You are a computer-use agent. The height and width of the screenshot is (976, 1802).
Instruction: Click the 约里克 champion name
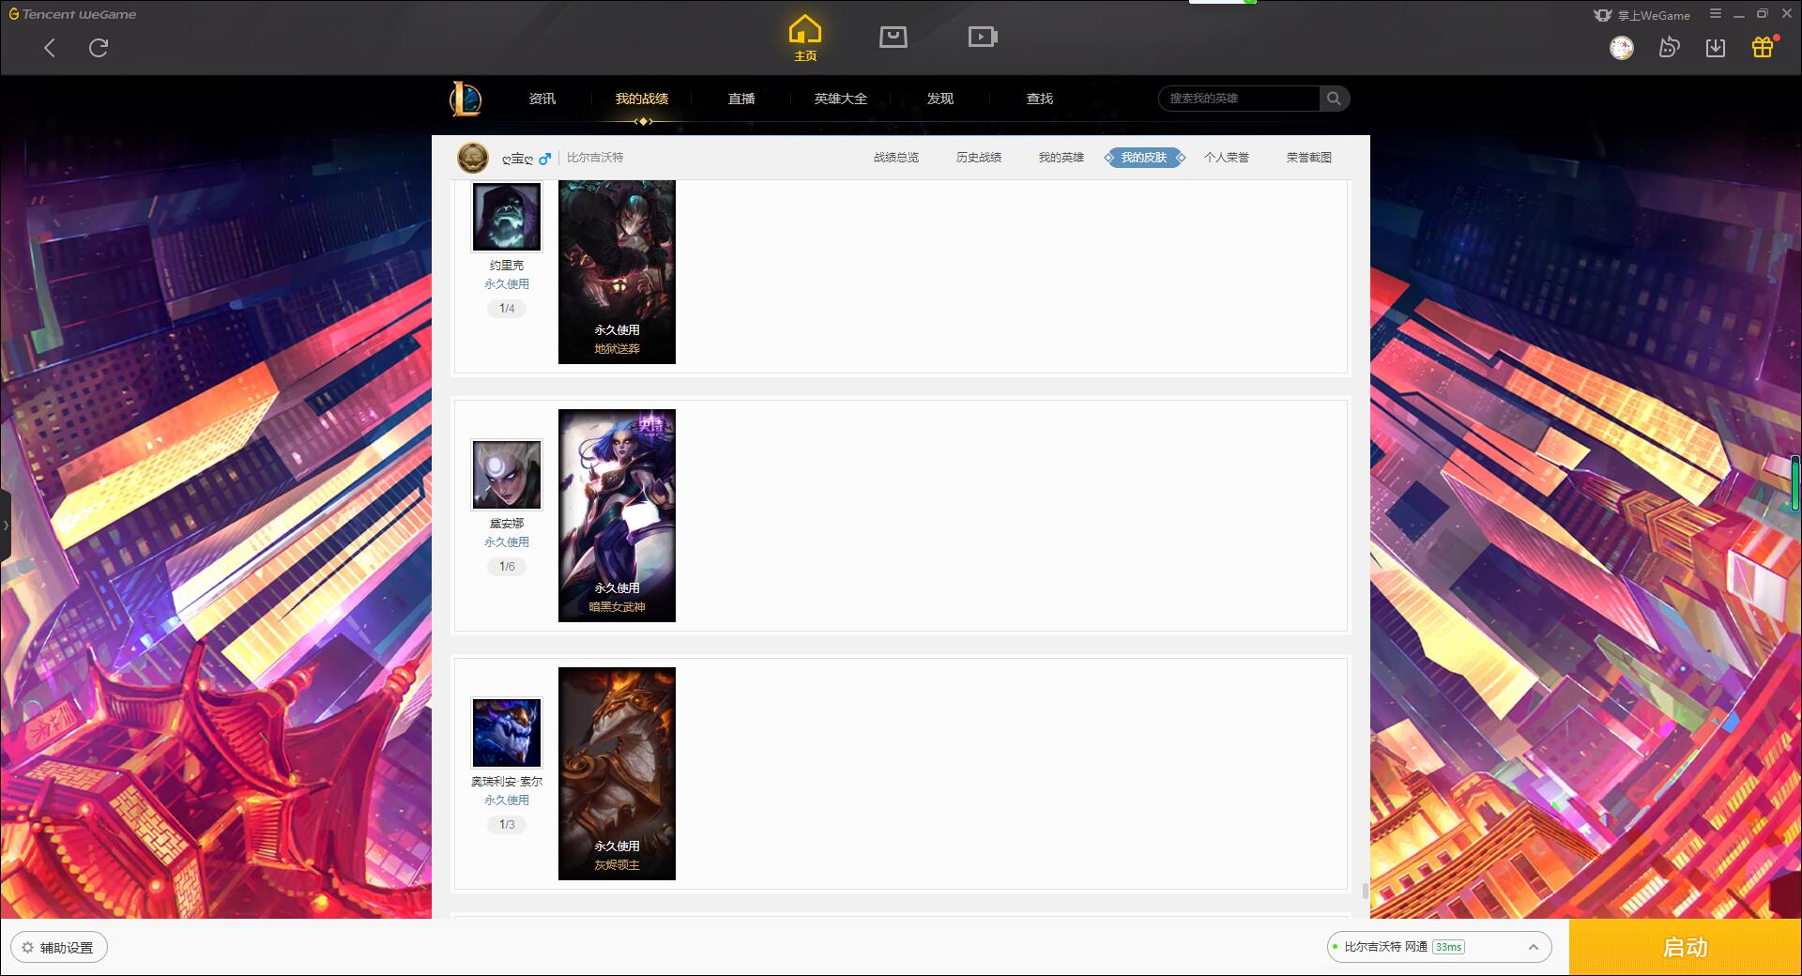tap(507, 266)
